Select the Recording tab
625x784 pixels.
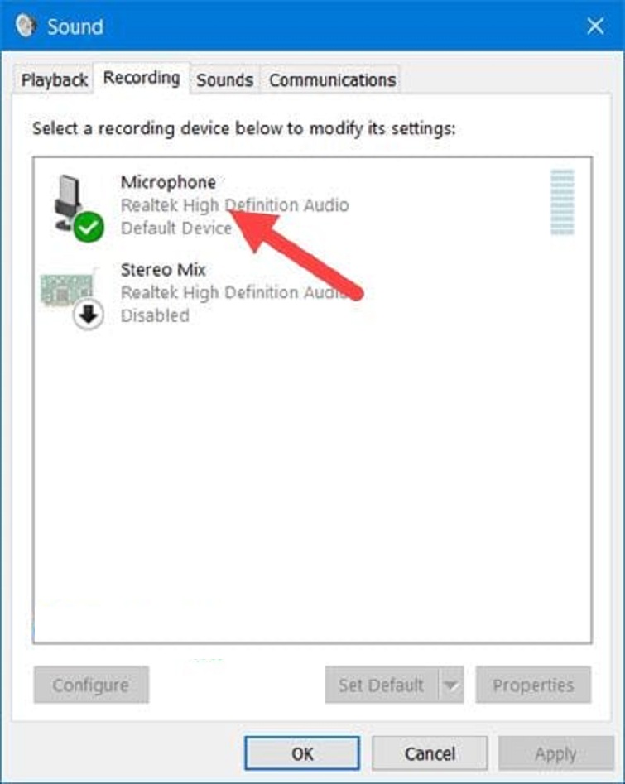[x=142, y=78]
